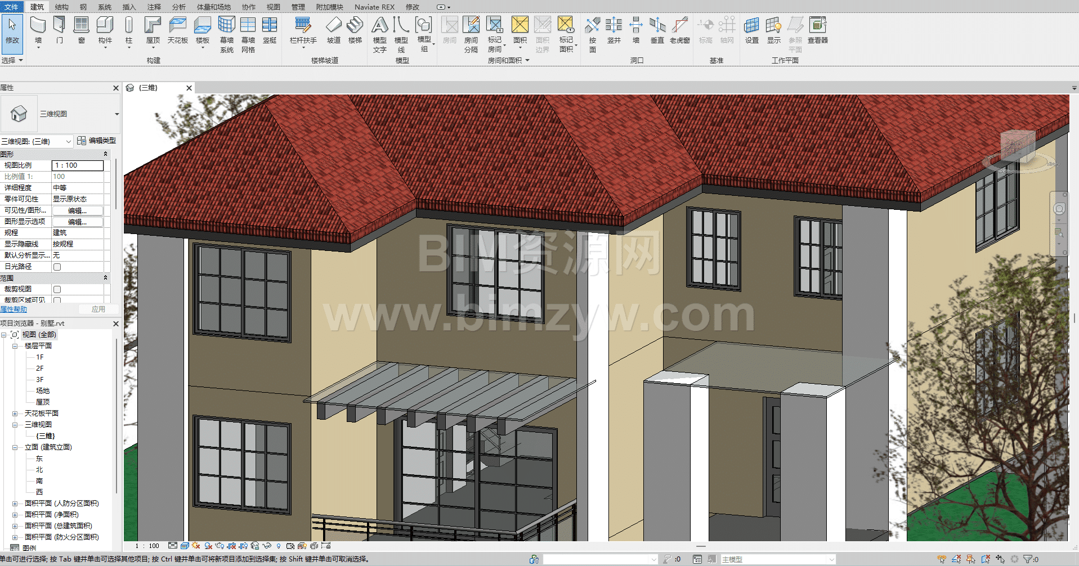This screenshot has width=1079, height=566.
Task: Open the Naviate REX ribbon tab
Action: click(x=374, y=7)
